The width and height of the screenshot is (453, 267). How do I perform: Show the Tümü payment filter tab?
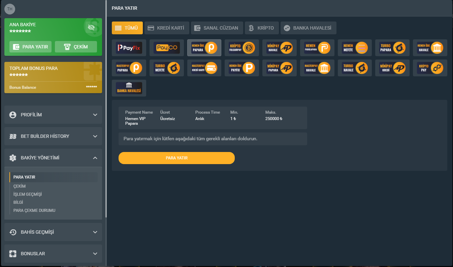(127, 28)
